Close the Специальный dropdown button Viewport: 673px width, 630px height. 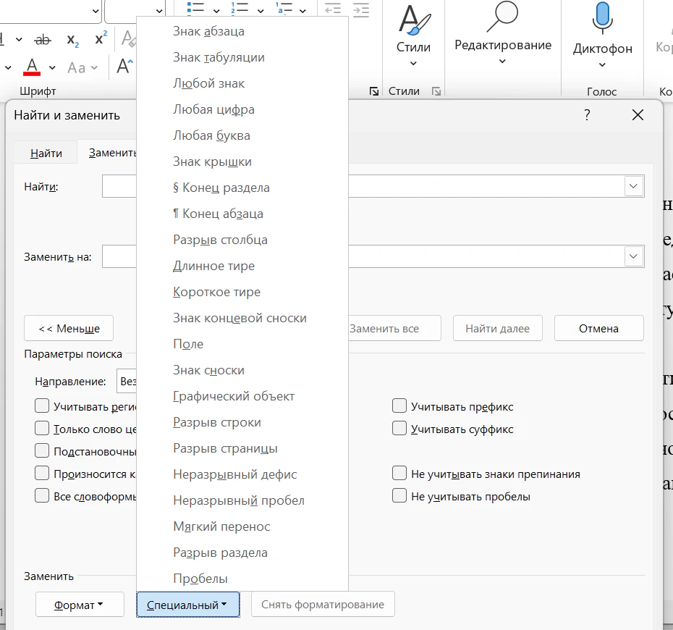(x=188, y=604)
